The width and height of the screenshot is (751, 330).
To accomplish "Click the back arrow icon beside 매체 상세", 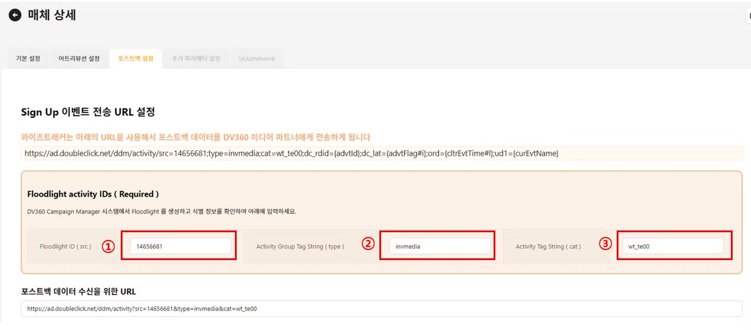I will [15, 16].
